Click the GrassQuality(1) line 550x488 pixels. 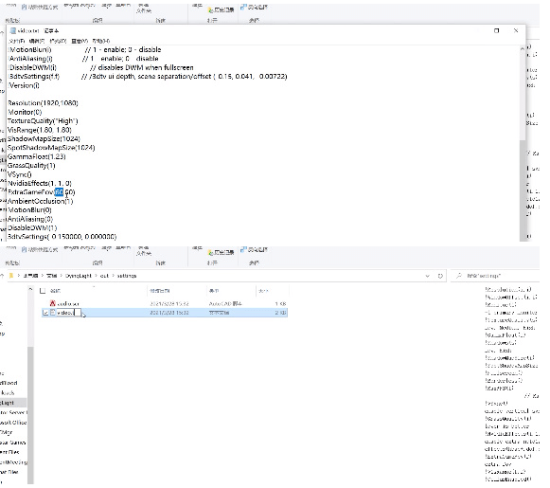[31, 166]
